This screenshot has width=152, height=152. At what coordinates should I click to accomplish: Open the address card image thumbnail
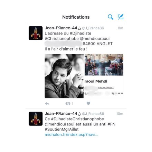pos(104,87)
